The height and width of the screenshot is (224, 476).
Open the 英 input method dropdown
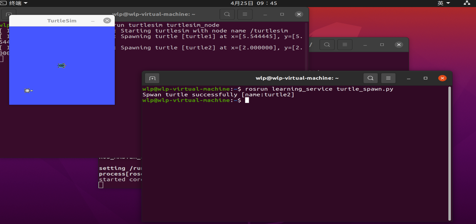[444, 3]
